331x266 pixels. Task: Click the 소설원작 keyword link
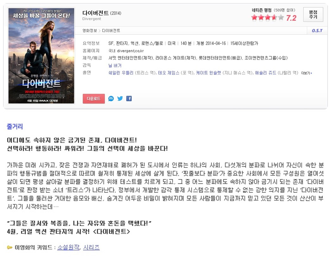[x=68, y=247]
